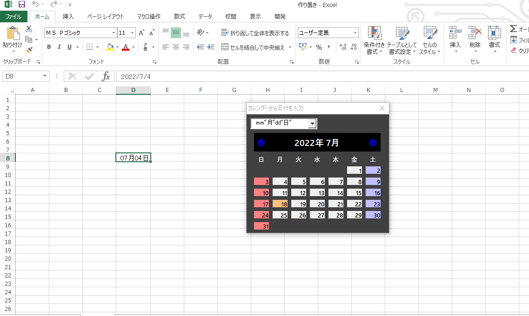Switch to the 挿入 ribbon tab
The height and width of the screenshot is (316, 529).
[68, 17]
